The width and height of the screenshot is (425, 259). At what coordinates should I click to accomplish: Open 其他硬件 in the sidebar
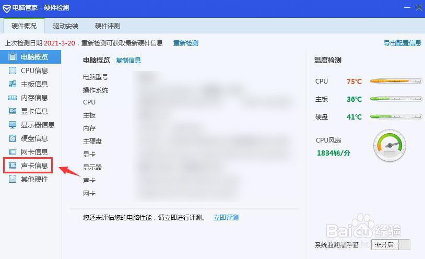click(31, 179)
